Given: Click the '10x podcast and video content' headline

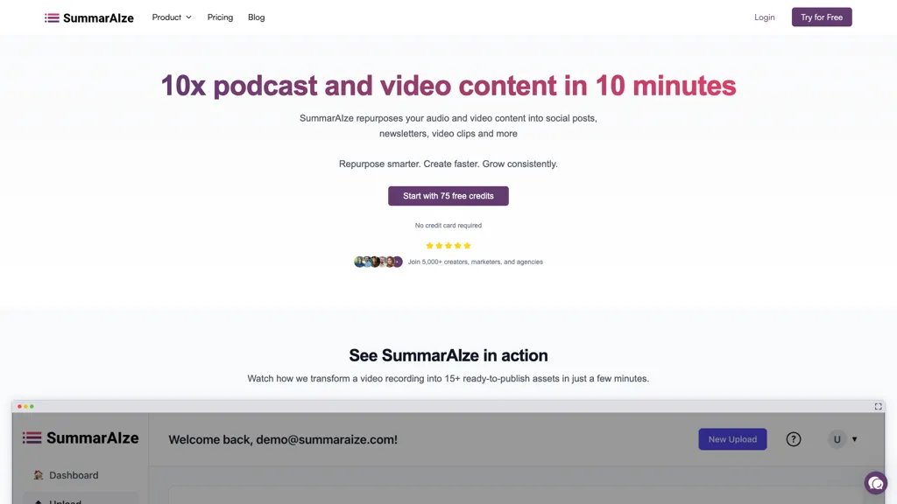Looking at the screenshot, I should [x=448, y=86].
